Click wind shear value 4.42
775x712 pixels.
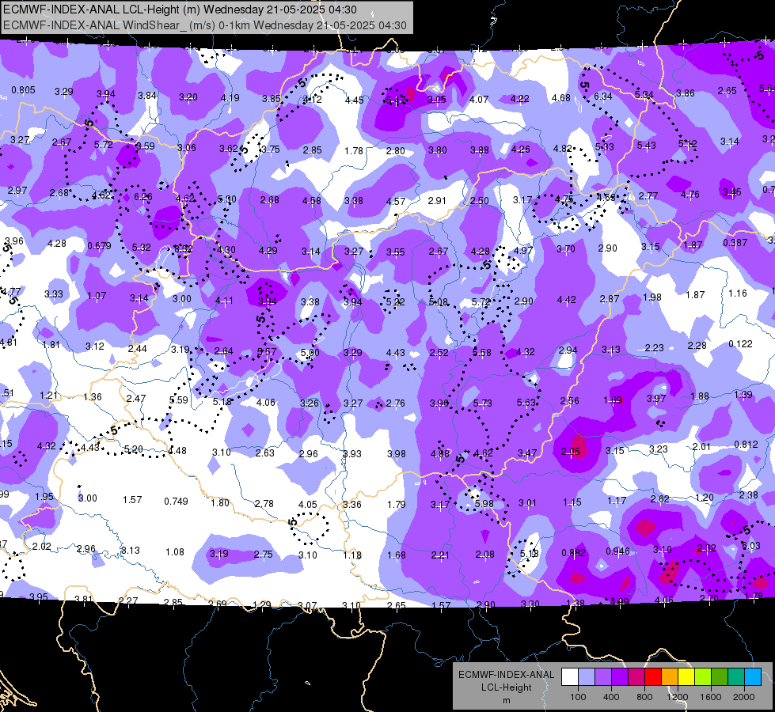tap(567, 299)
